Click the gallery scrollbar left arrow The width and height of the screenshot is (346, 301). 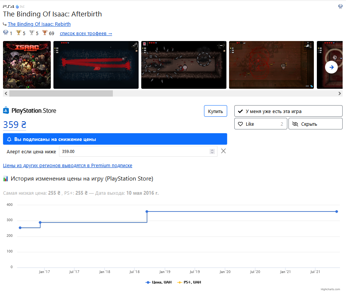coord(6,93)
